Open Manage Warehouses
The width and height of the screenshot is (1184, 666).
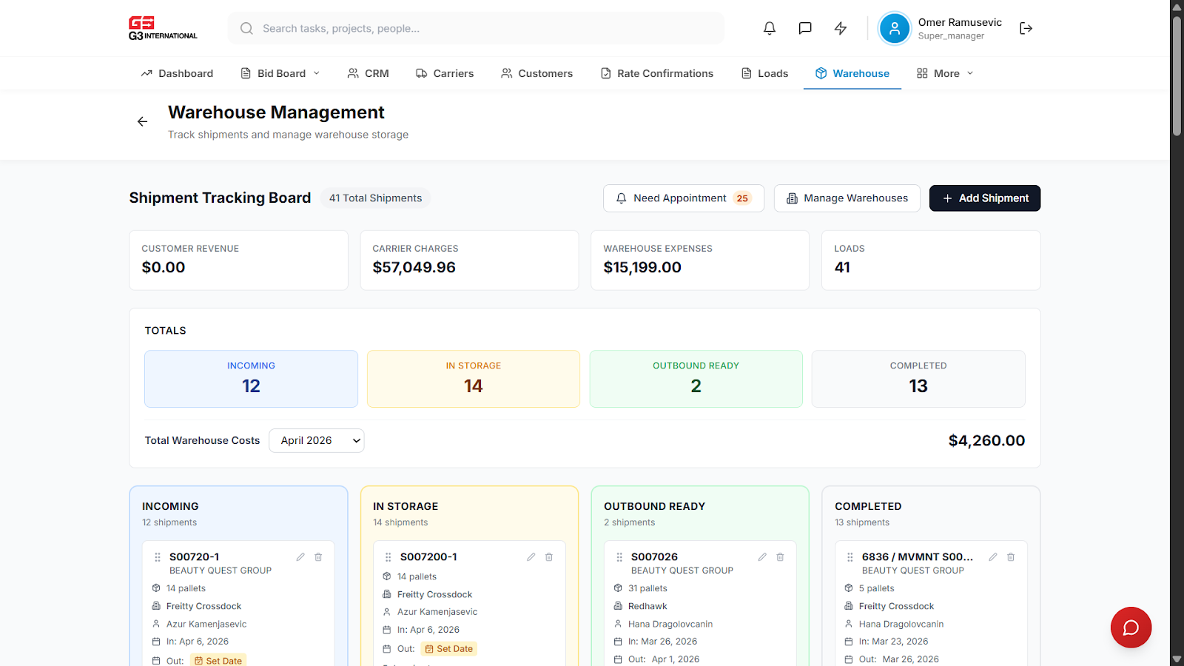coord(847,198)
